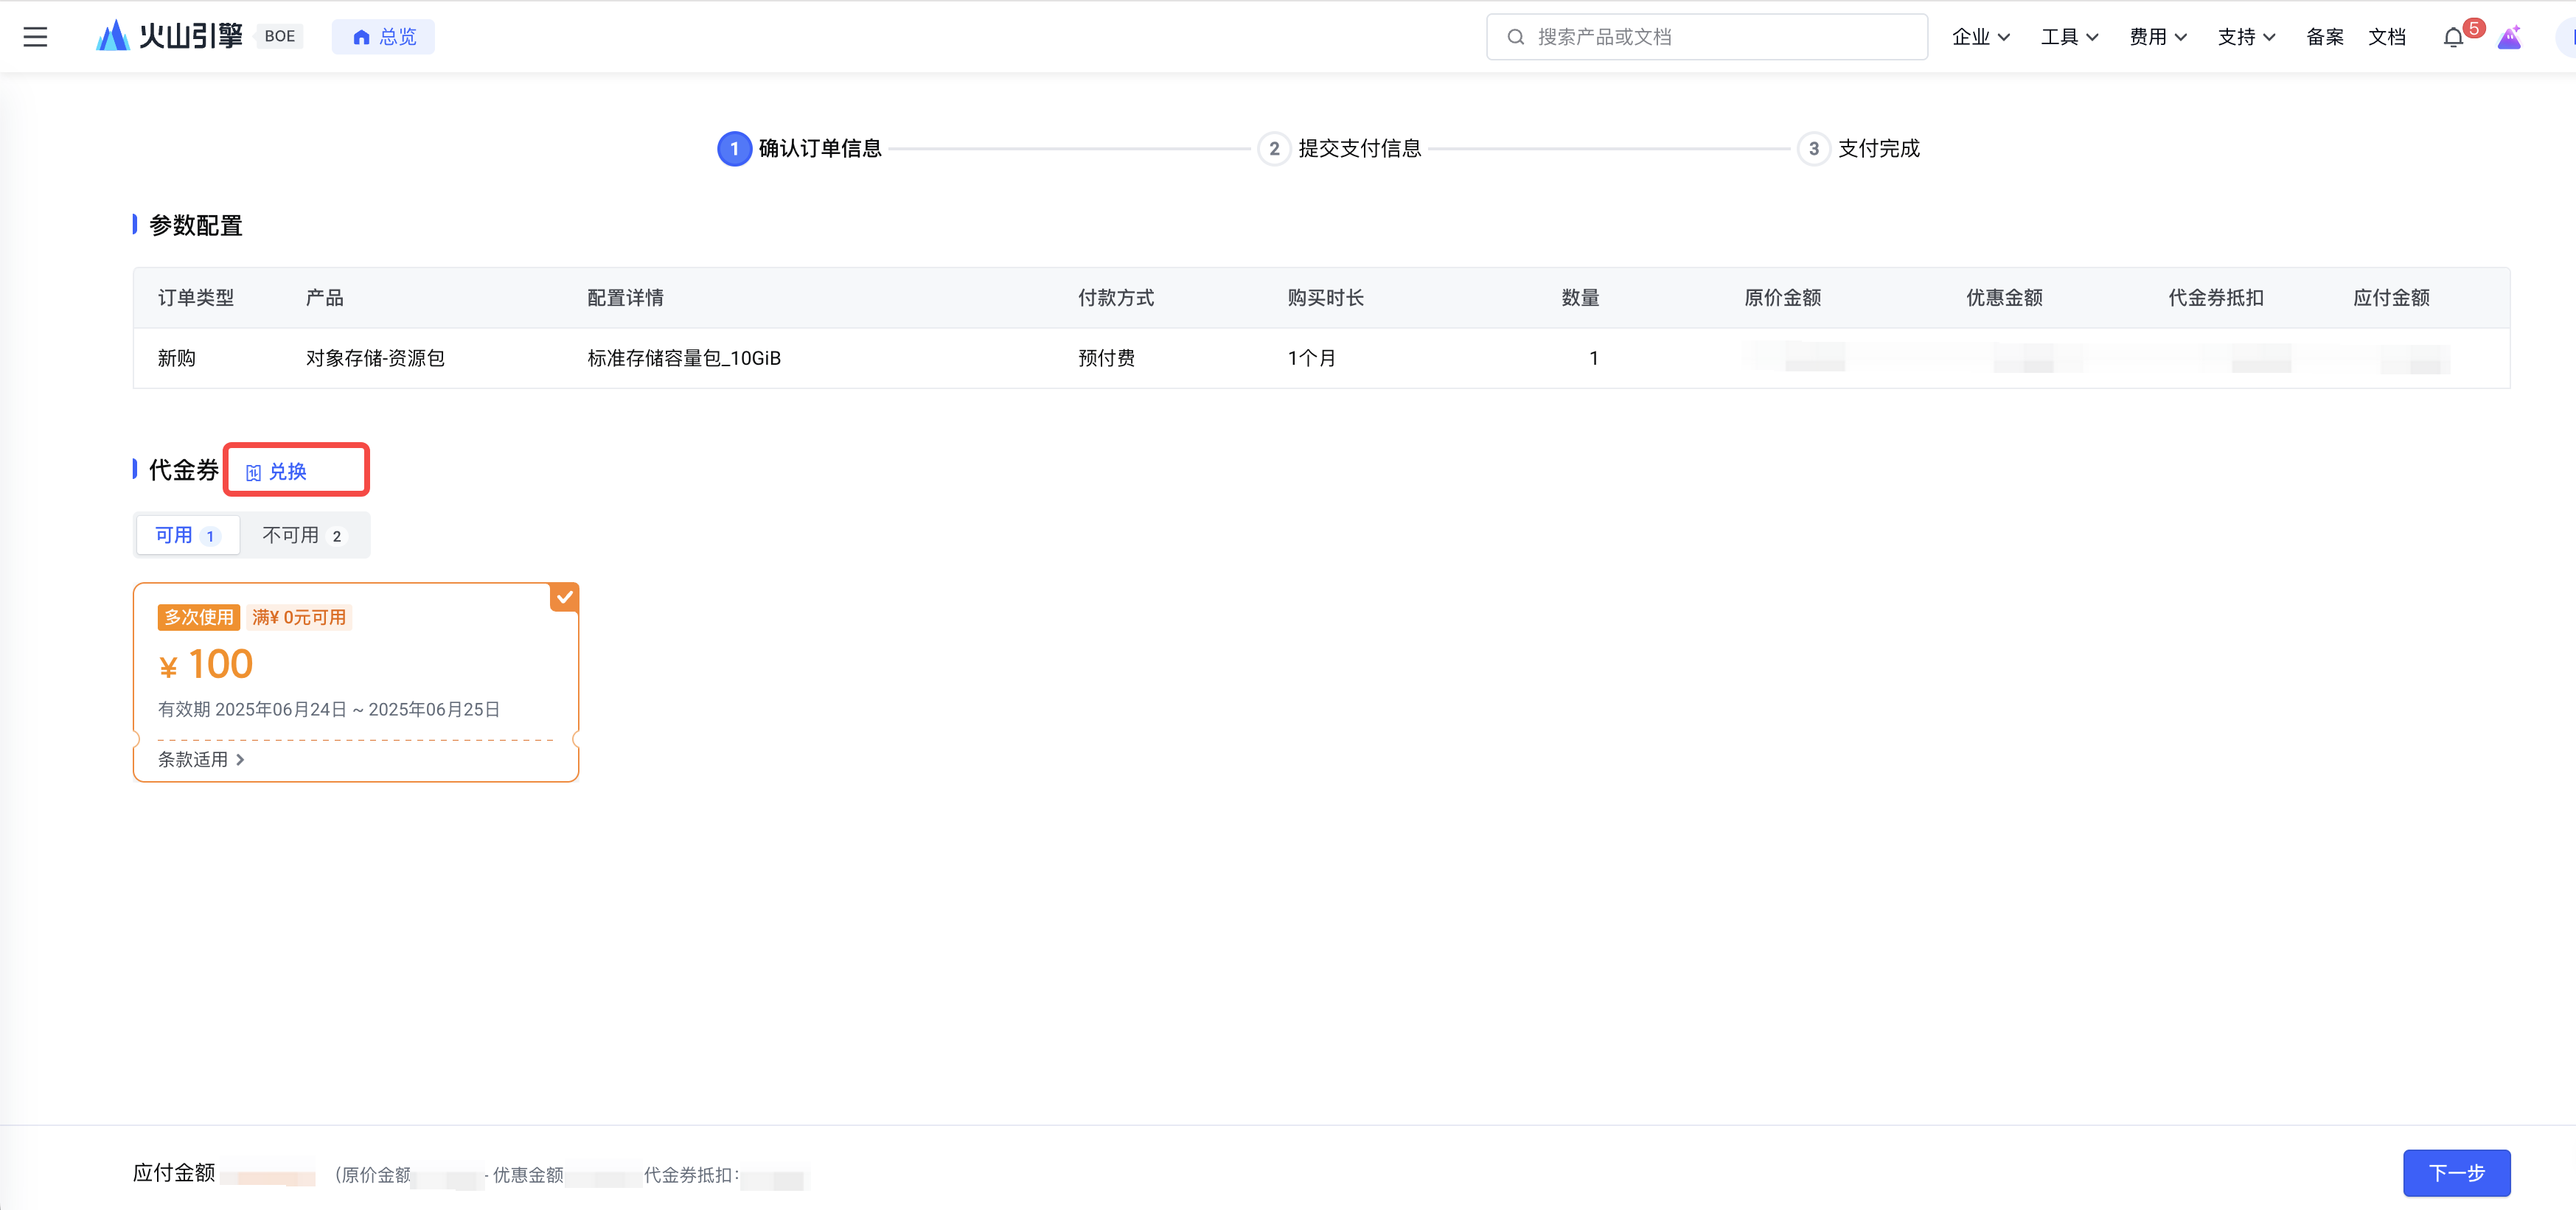This screenshot has width=2576, height=1210.
Task: Click the 新购 order type cell
Action: tap(176, 357)
